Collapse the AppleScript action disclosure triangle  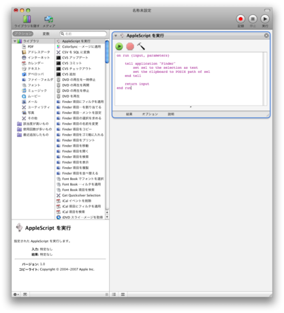click(116, 35)
